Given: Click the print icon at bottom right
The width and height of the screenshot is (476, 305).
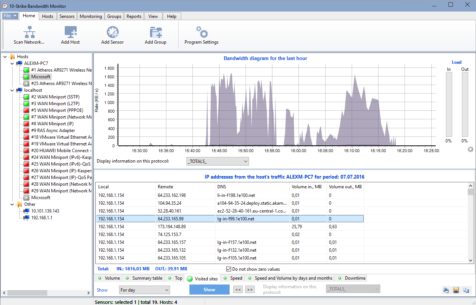Looking at the screenshot, I should [446, 290].
